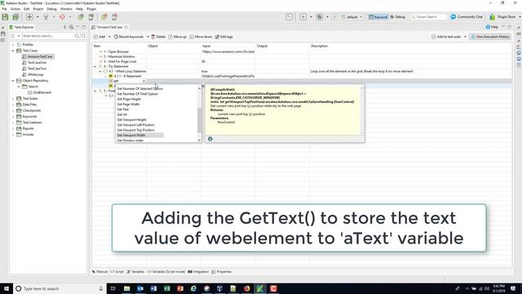Click the info icon in keyword tooltip
The width and height of the screenshot is (522, 294).
coord(210,139)
